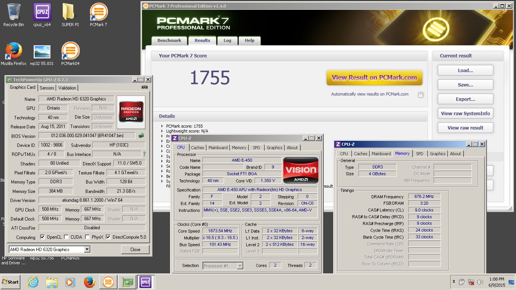Screen dimensions: 516x290
Task: Open SPD tab in the front CPU-Z window
Action: coord(256,148)
